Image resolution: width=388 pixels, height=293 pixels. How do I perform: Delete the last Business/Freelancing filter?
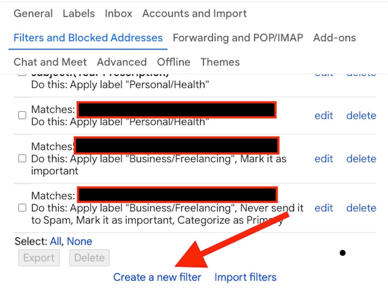tap(361, 208)
